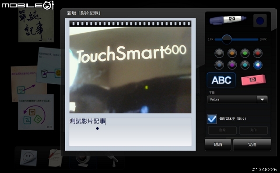Click the 列印 print button

pyautogui.click(x=253, y=130)
